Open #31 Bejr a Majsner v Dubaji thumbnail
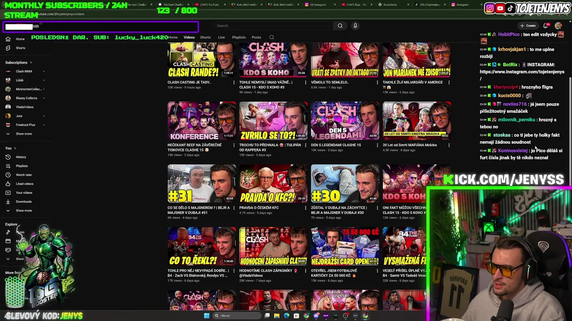572x321 pixels. pos(202,184)
